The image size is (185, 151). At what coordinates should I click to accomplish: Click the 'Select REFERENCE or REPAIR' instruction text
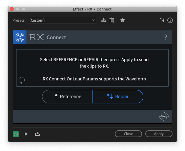(94, 63)
